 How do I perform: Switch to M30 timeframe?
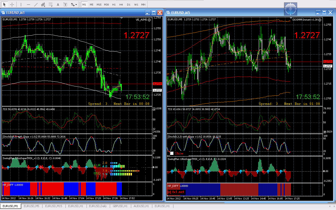pyautogui.click(x=106, y=4)
